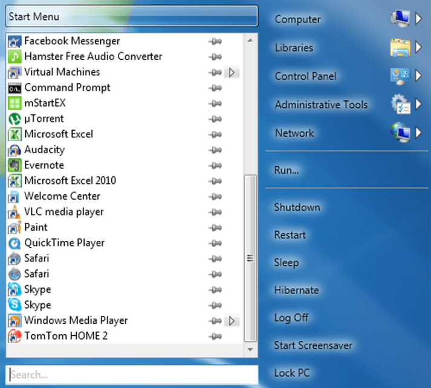Toggle the pin next to TomTom HOME 2
Viewport: 431px width, 388px height.
pyautogui.click(x=215, y=336)
